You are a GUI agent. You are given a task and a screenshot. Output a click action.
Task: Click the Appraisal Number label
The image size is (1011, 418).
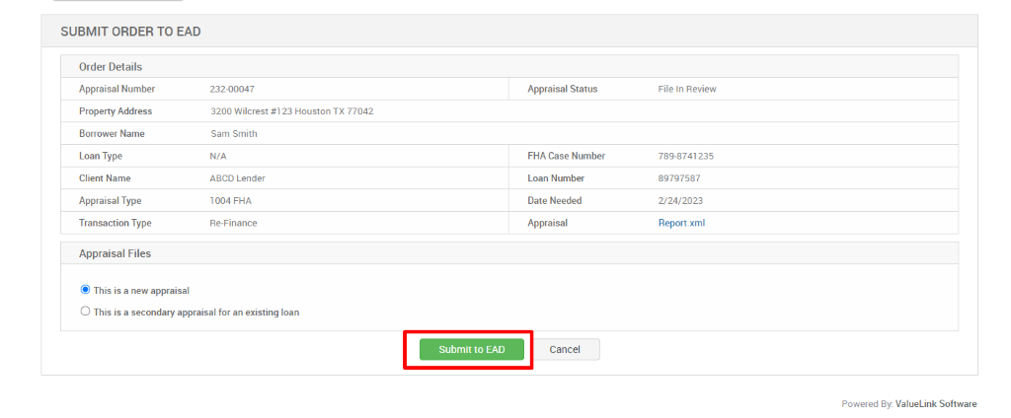117,89
